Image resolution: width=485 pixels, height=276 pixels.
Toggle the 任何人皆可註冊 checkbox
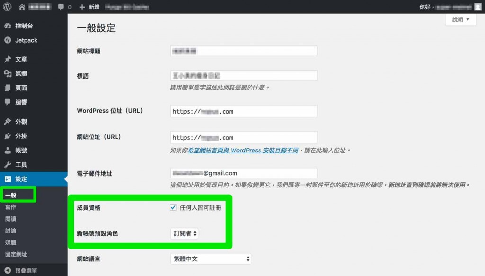(x=173, y=207)
